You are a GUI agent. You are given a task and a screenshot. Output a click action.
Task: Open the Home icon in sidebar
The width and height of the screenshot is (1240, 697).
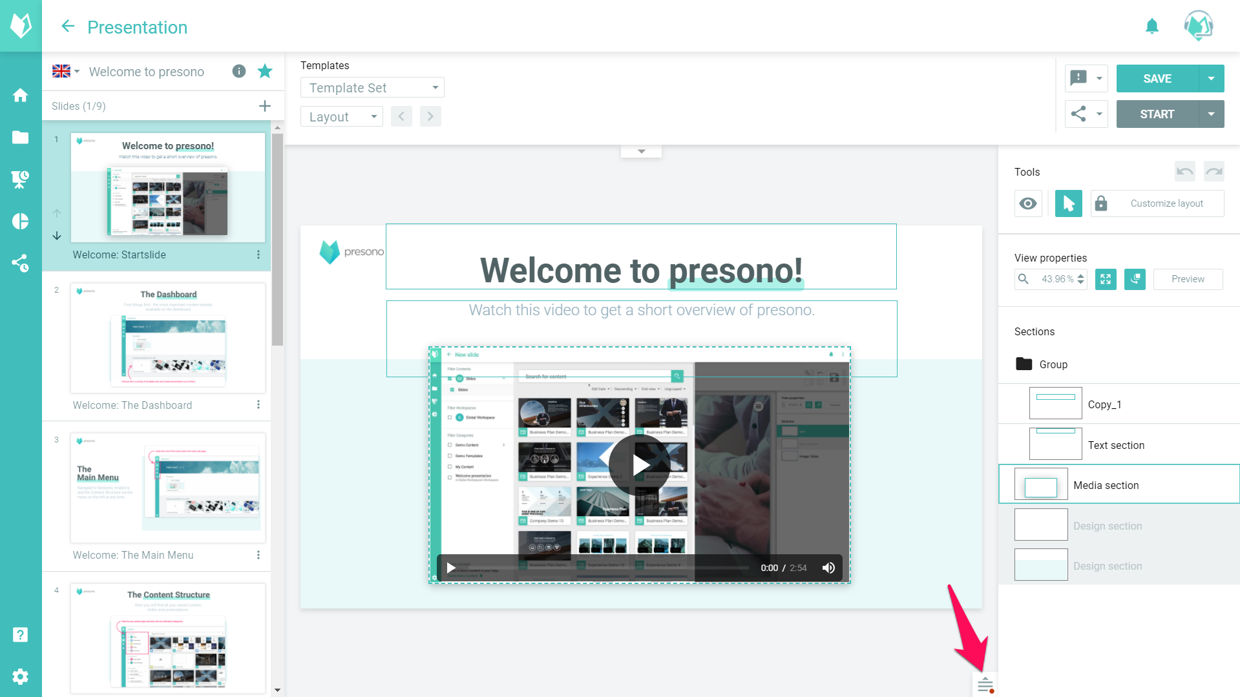click(x=20, y=95)
